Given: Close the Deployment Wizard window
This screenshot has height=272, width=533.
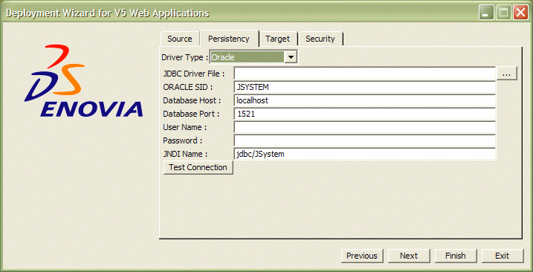Looking at the screenshot, I should (520, 13).
